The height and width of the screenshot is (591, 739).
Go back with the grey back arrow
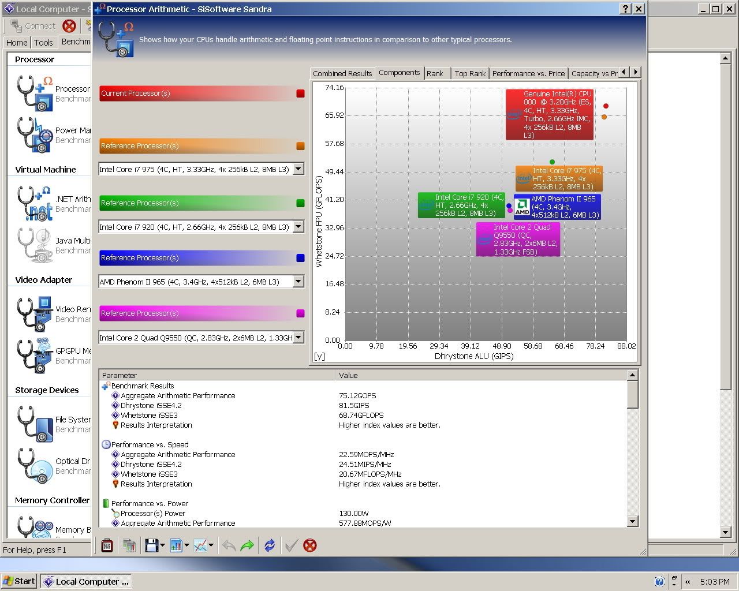pos(229,545)
